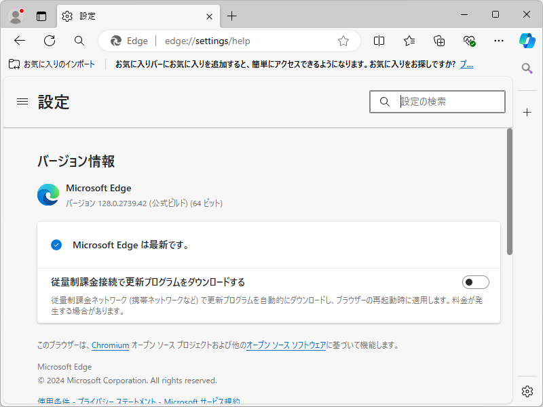
Task: Click the profile avatar icon
Action: coord(15,15)
